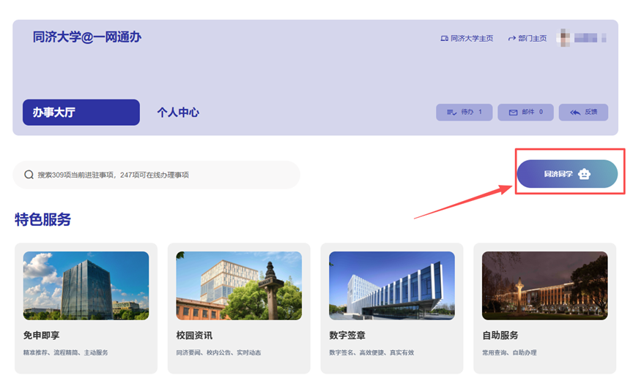Open the 数字签章 building thumbnail

tap(392, 286)
